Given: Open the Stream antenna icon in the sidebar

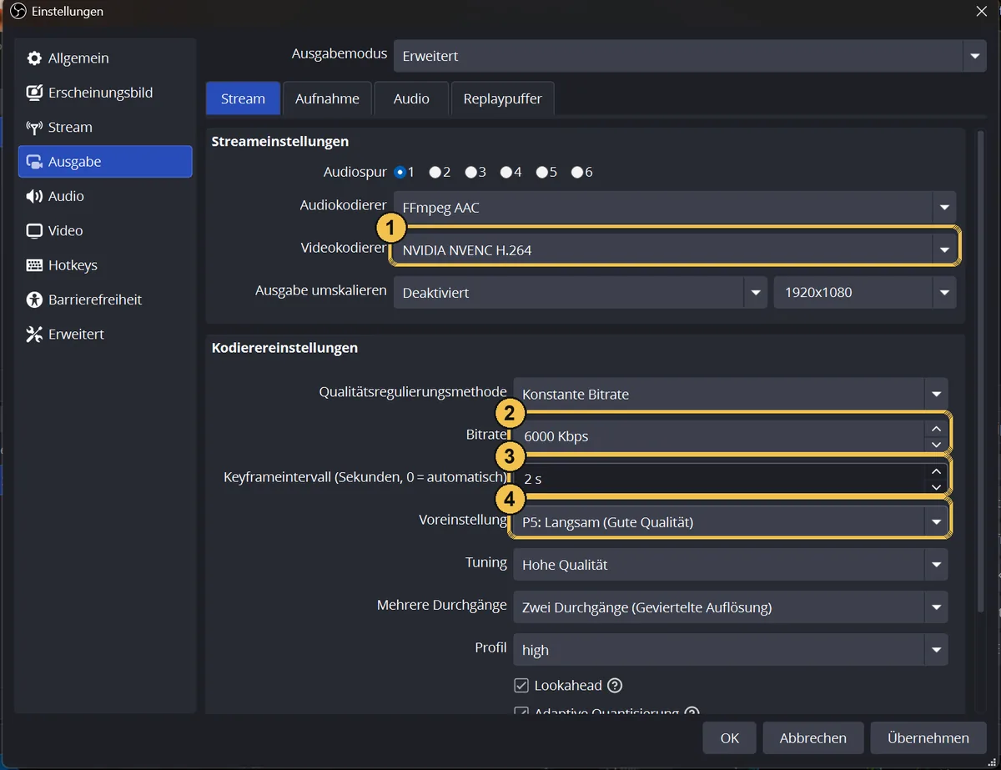Looking at the screenshot, I should click(x=34, y=128).
